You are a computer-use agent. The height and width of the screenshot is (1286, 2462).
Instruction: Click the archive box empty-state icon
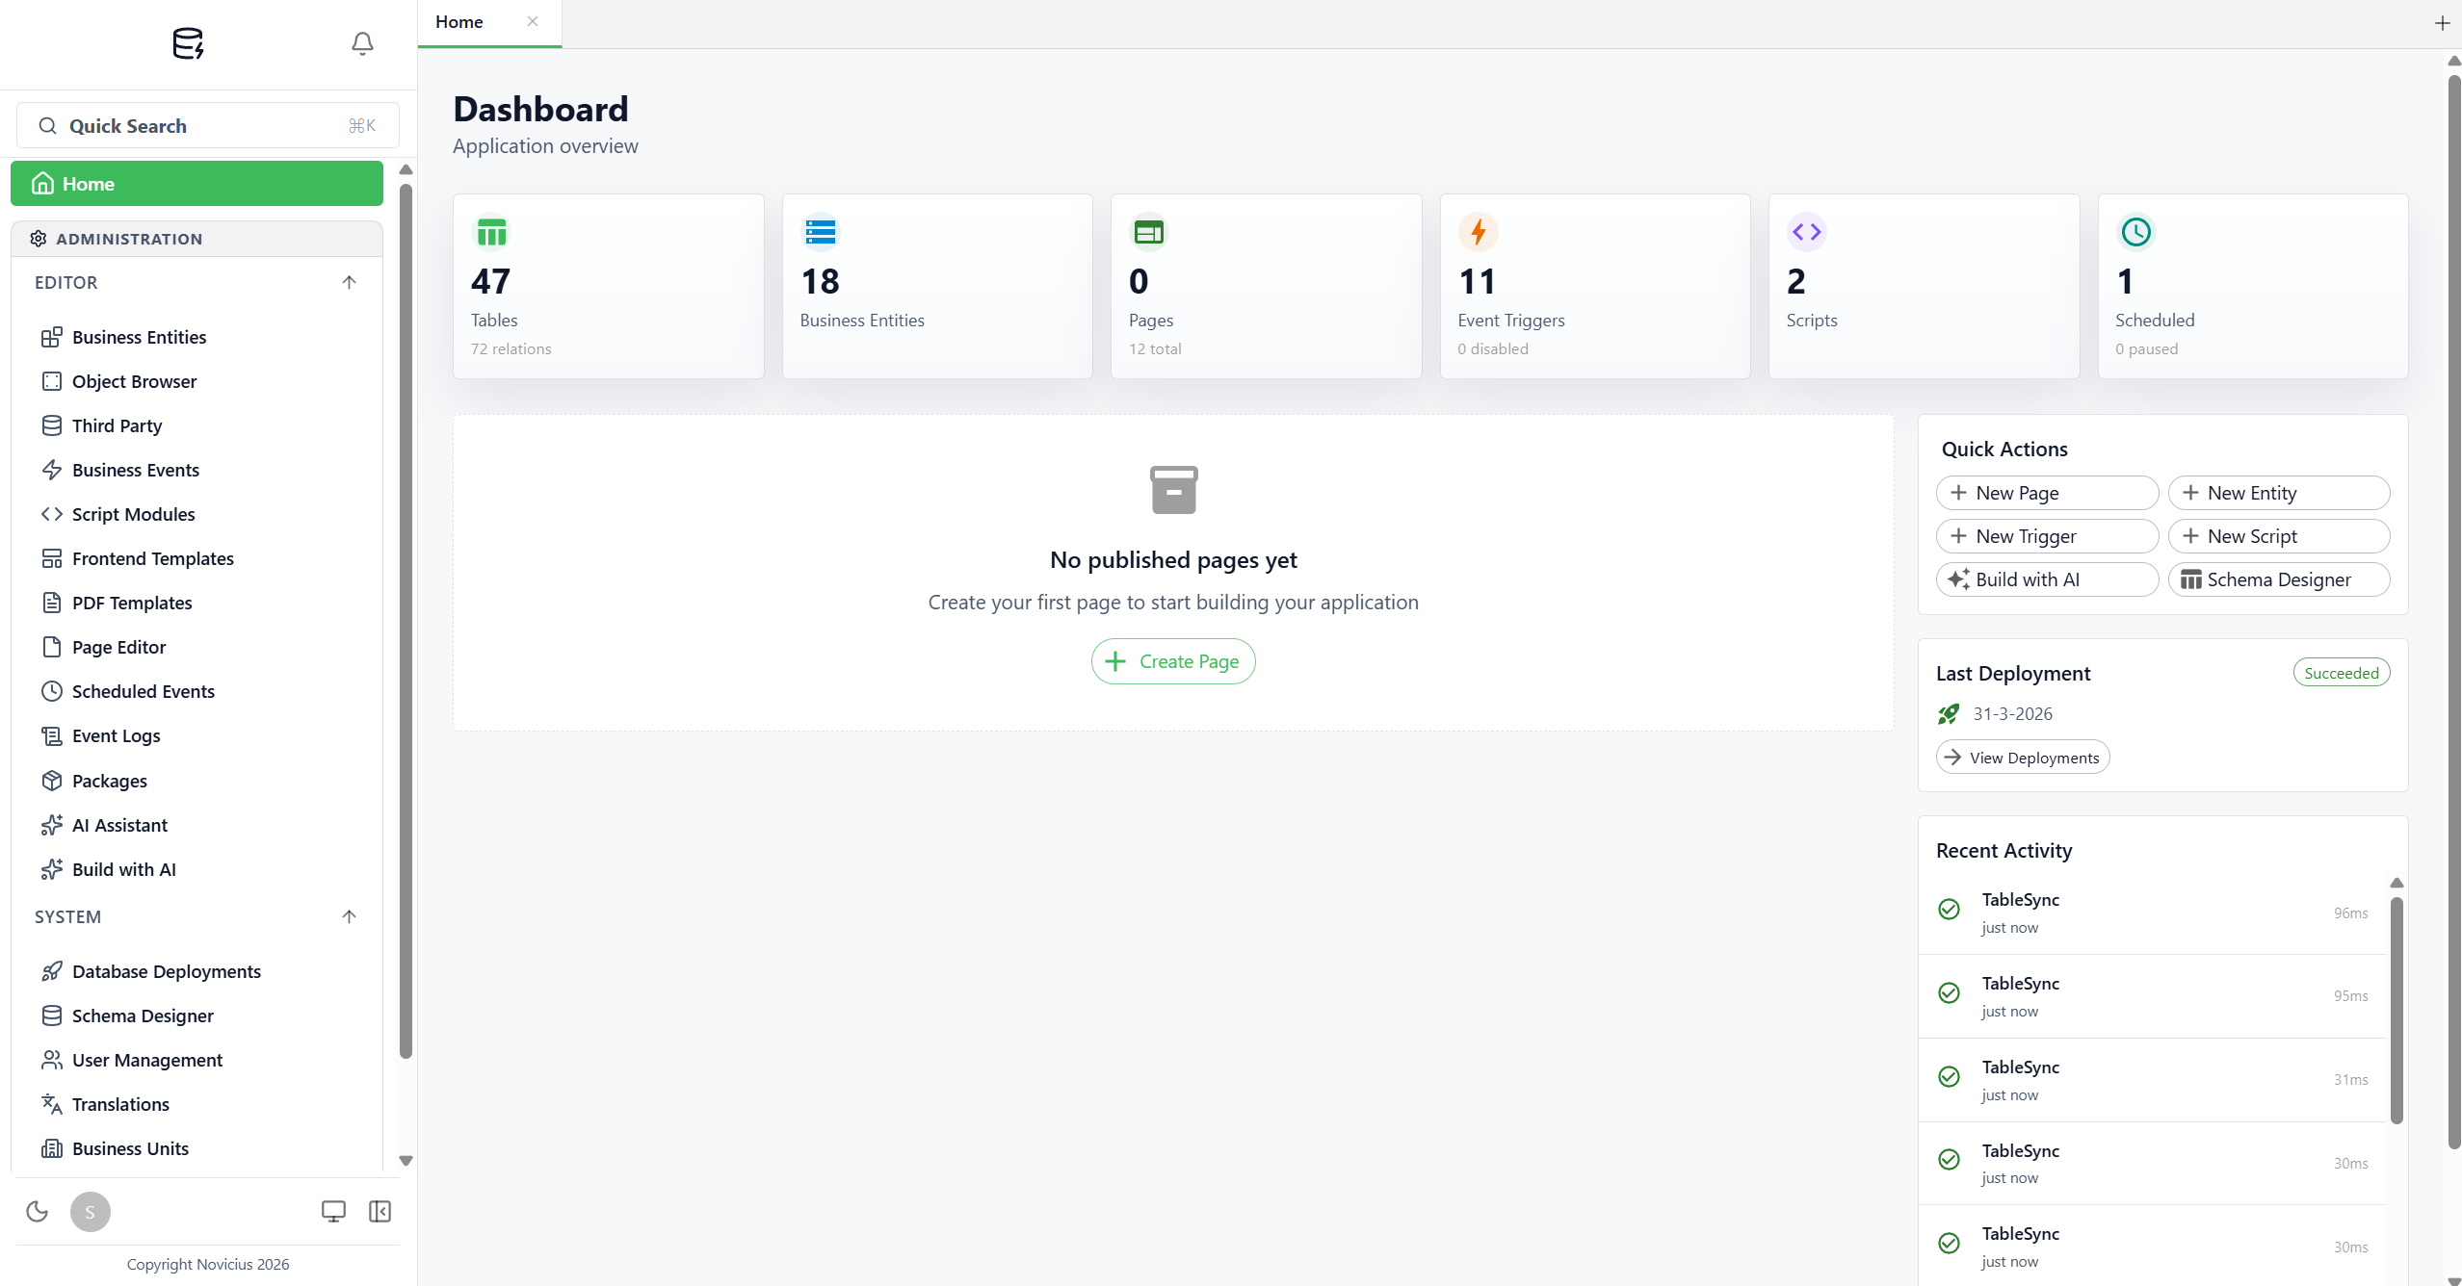(1173, 490)
